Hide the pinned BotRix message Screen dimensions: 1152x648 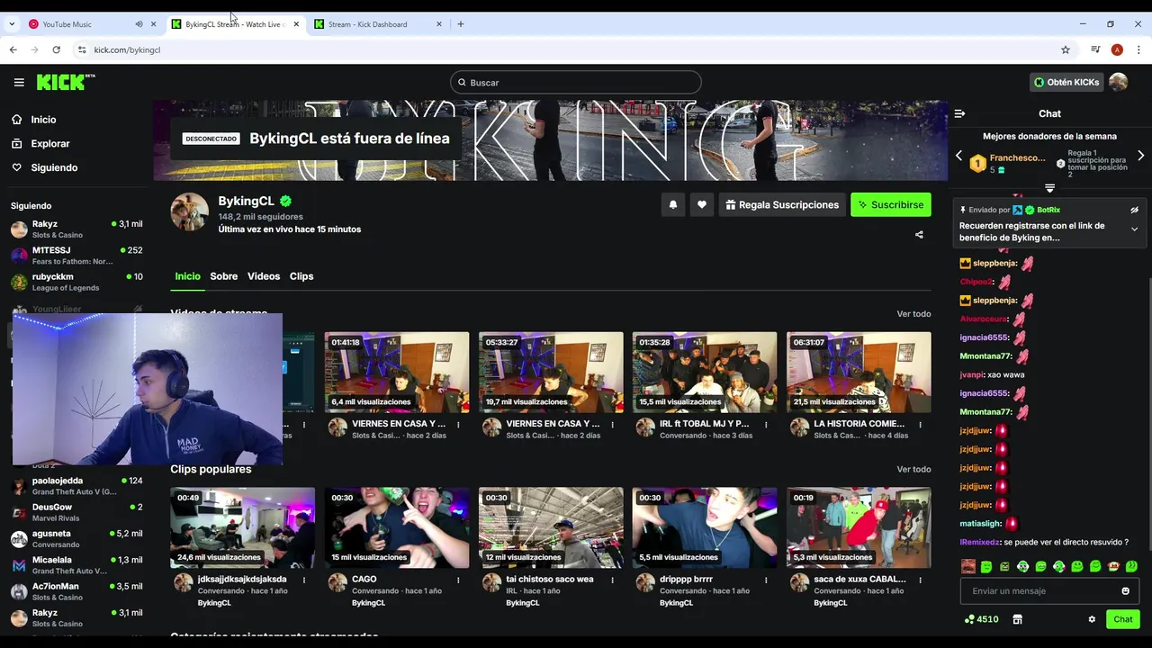[x=1134, y=210]
